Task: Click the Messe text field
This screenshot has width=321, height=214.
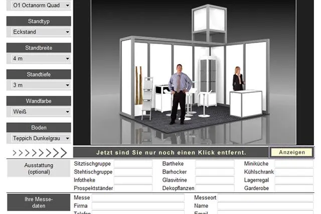Action: [x=138, y=197]
